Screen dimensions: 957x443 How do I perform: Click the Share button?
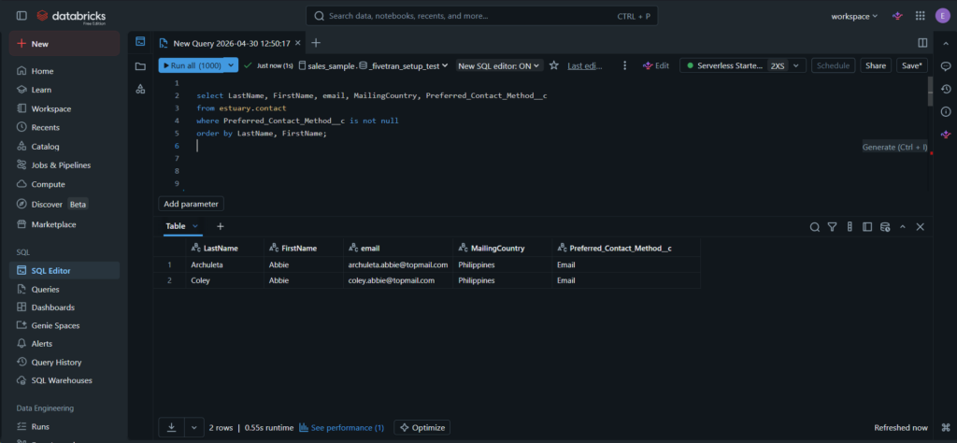click(875, 65)
